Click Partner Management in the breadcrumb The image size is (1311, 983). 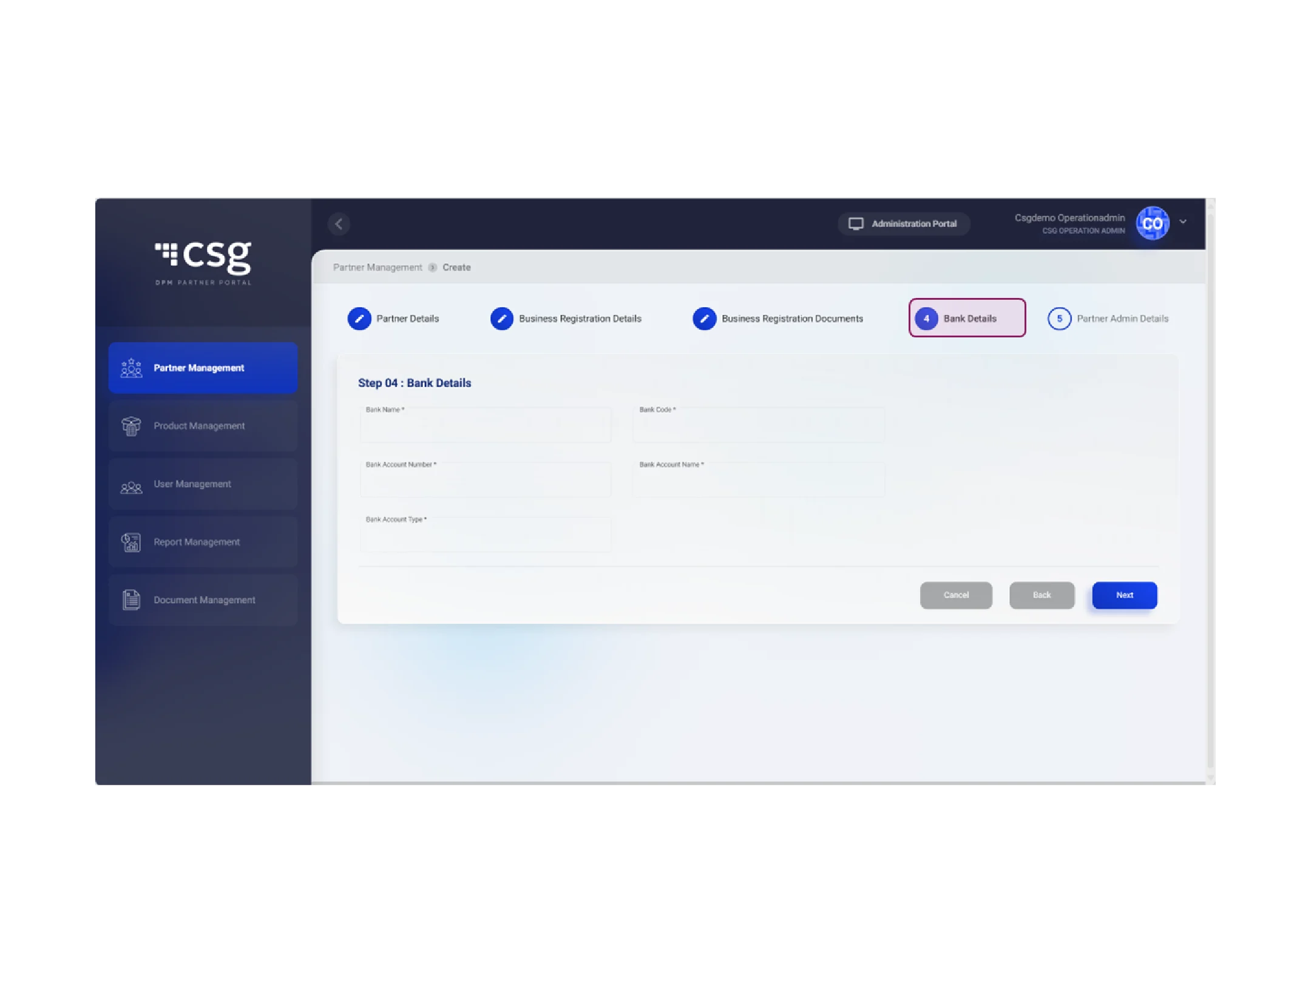[x=378, y=267]
